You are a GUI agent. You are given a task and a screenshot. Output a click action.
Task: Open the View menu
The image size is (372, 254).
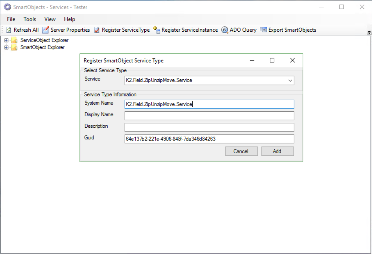point(50,19)
